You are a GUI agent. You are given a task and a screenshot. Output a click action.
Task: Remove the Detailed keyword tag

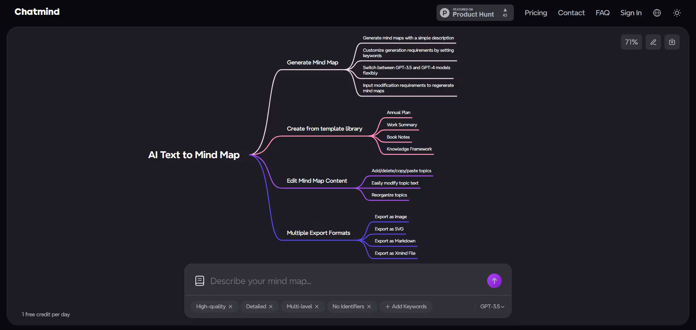tap(271, 306)
